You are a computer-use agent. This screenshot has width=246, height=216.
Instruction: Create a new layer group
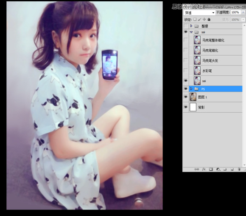coord(225,169)
